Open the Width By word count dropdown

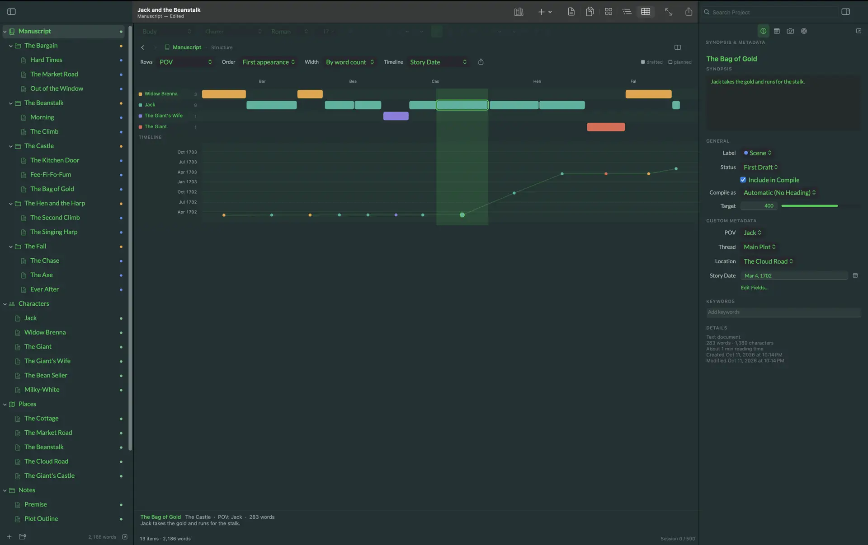[x=350, y=62]
